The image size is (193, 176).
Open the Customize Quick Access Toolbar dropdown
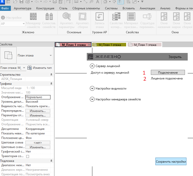pos(142,2)
